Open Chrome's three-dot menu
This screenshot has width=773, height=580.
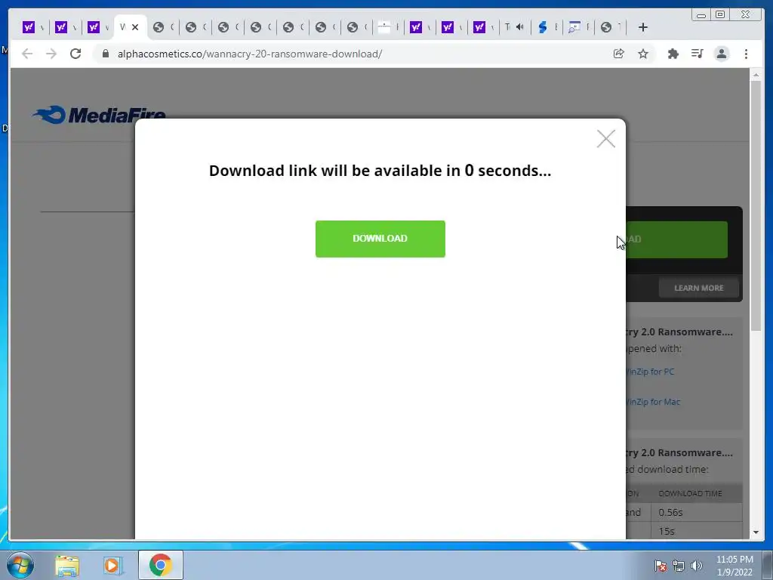click(746, 54)
